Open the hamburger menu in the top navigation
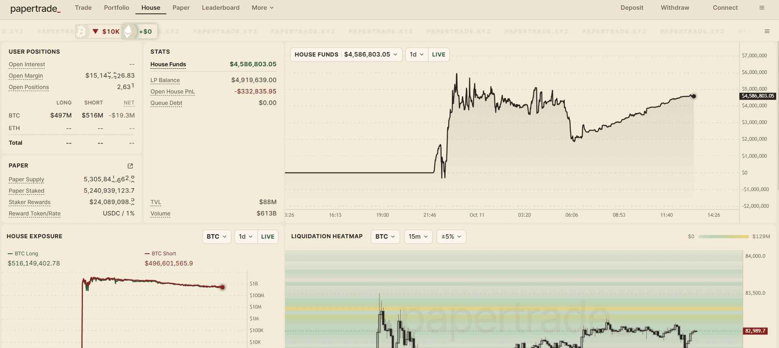This screenshot has width=779, height=348. [762, 8]
